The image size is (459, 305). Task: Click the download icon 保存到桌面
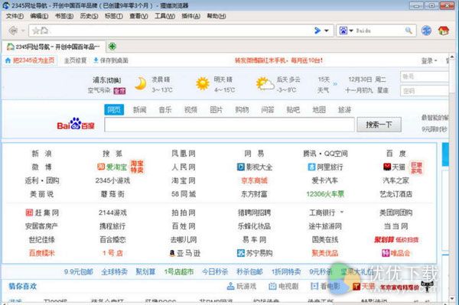tap(96, 60)
